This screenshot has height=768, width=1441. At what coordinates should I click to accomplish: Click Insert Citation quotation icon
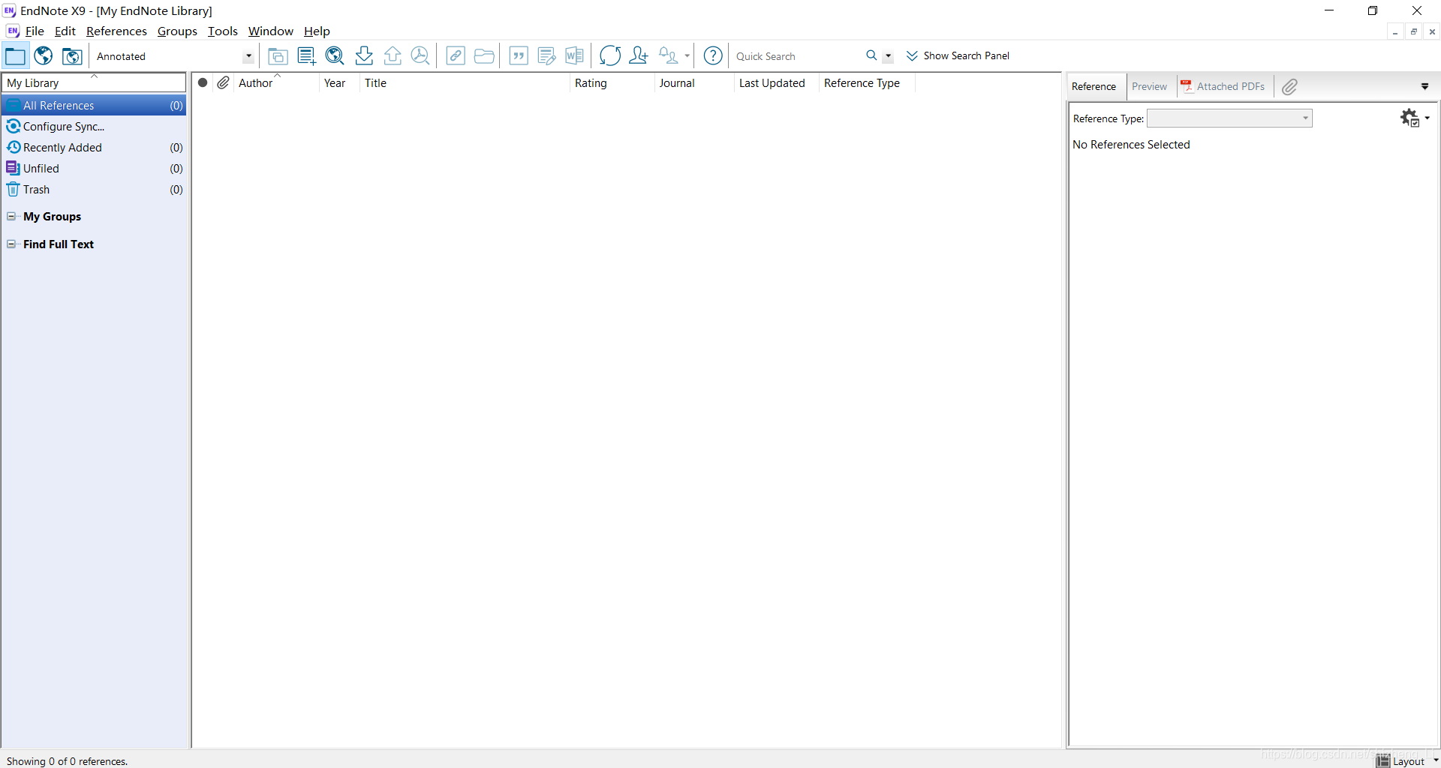click(x=519, y=56)
